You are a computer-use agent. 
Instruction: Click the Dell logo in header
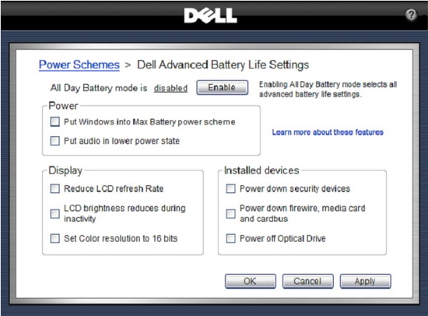[x=210, y=16]
